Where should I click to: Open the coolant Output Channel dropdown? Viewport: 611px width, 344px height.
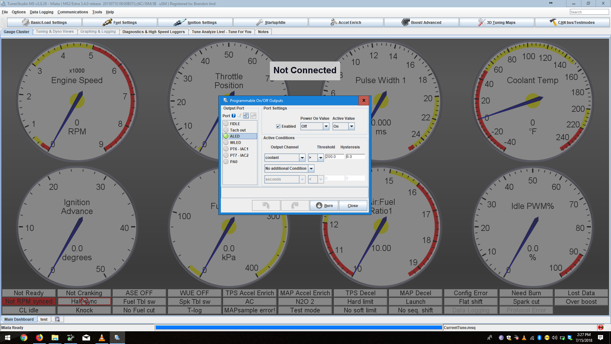tap(302, 158)
